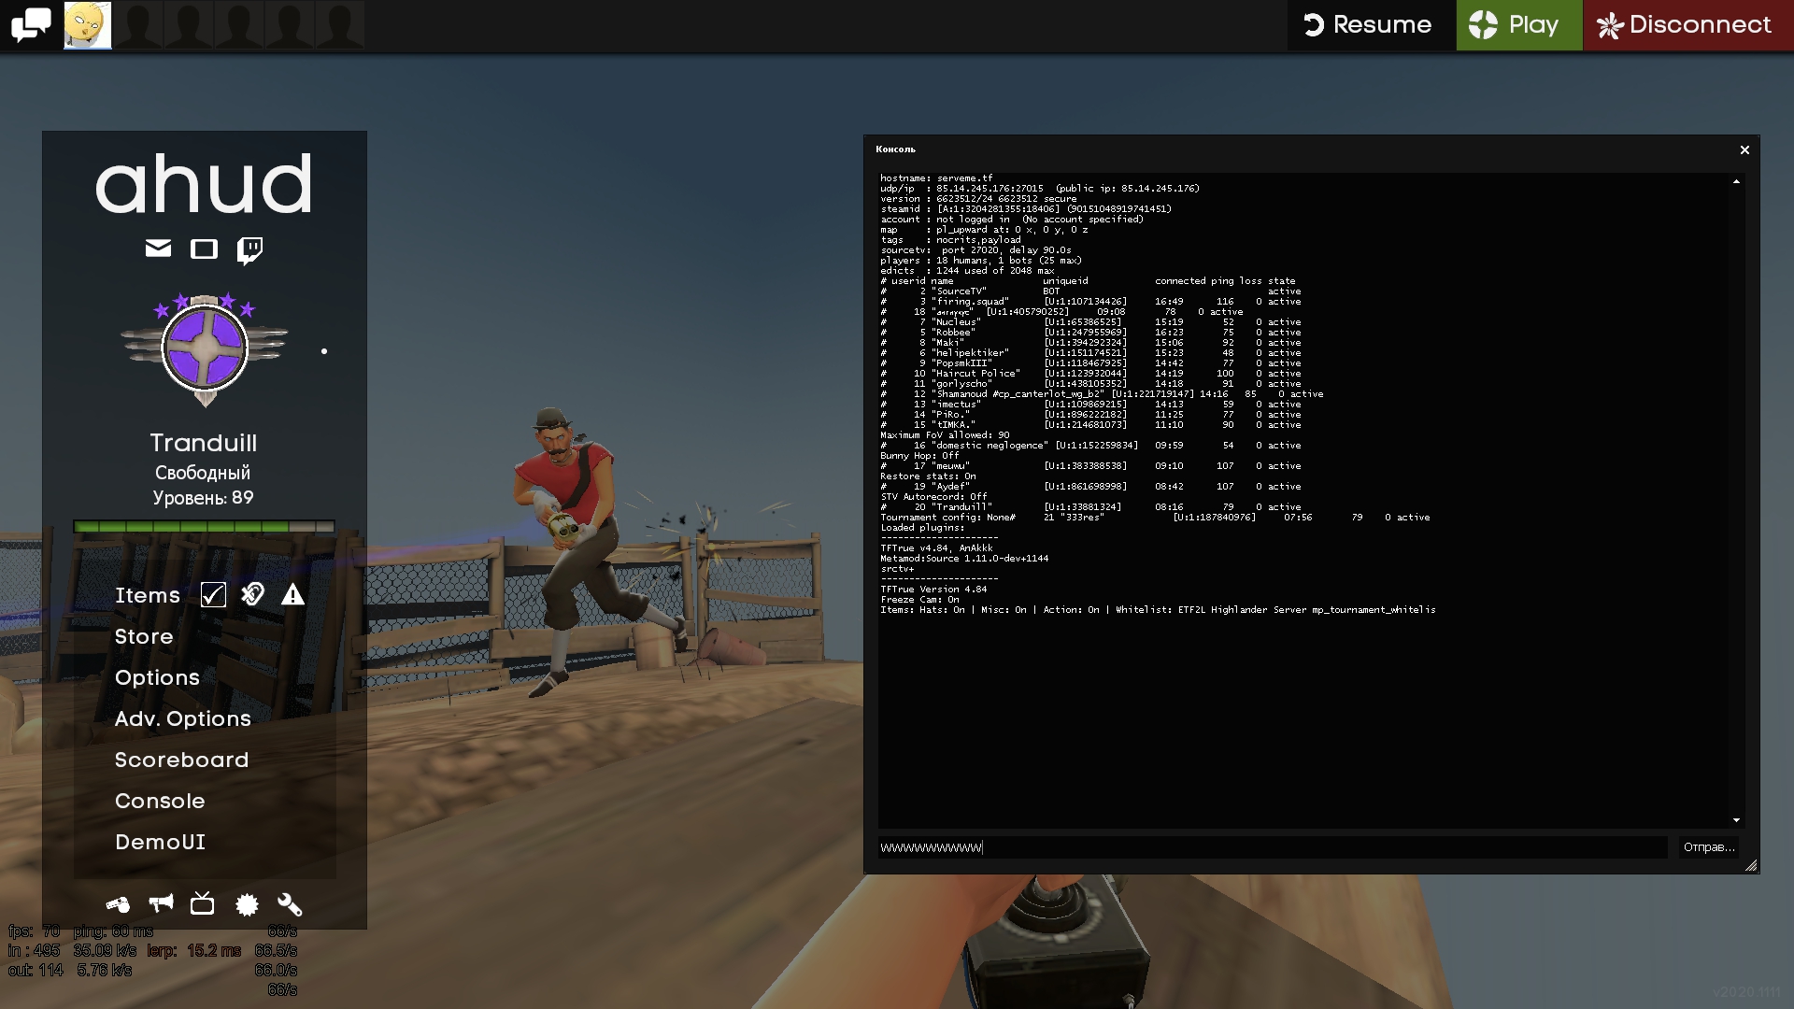The image size is (1794, 1009).
Task: Click the 'Nucleus' player row
Action: [1090, 322]
